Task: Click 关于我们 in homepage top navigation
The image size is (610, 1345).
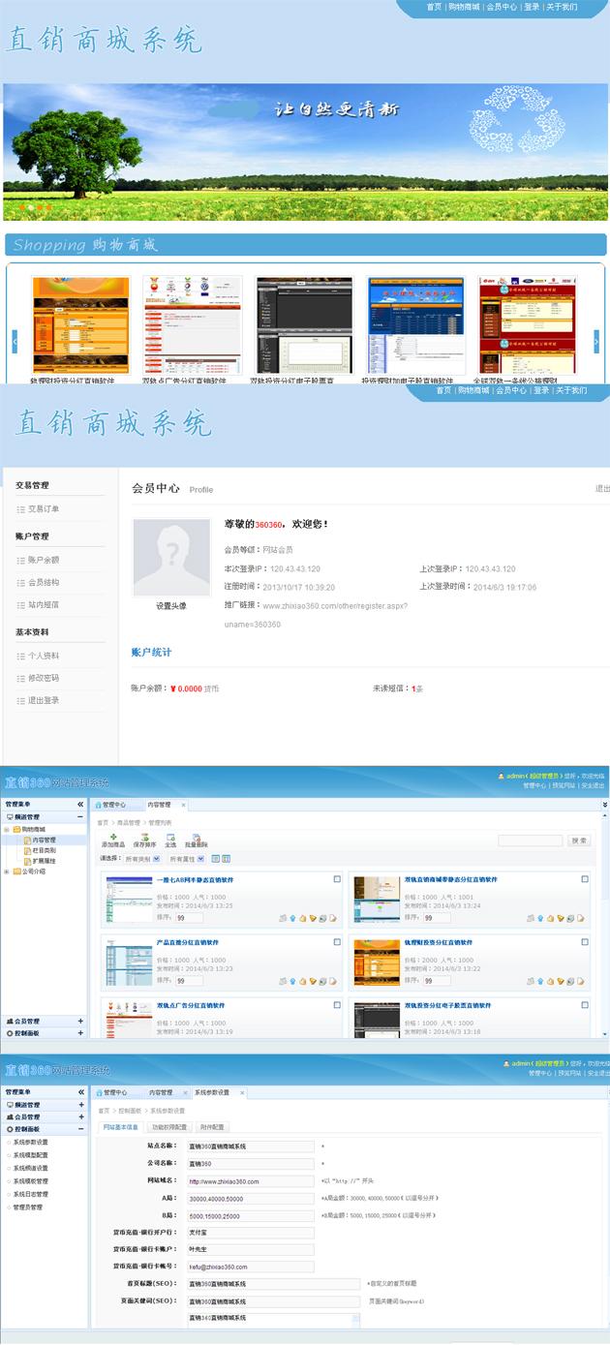Action: point(562,7)
